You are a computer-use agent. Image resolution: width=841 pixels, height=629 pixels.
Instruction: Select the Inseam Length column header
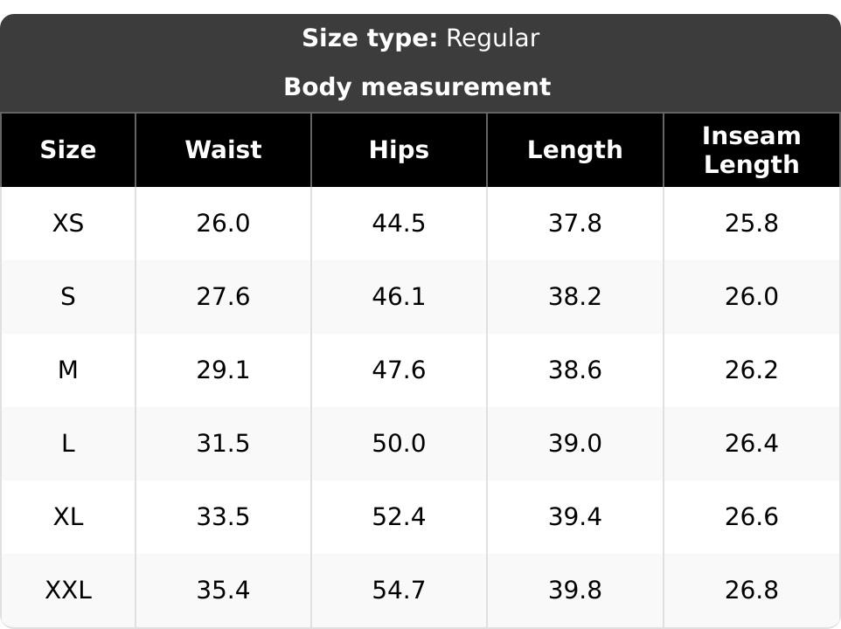[x=752, y=150]
